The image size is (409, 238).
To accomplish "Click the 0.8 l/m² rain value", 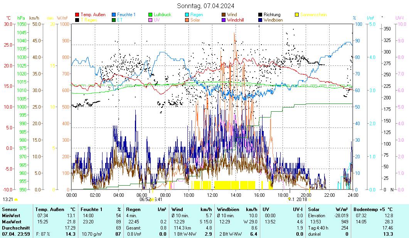I will (x=134, y=234).
